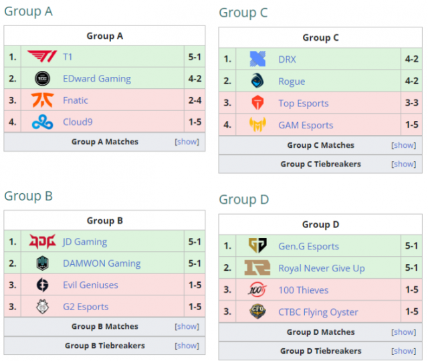This screenshot has height=361, width=428.
Task: Open the CTBC Flying Oyster link
Action: (x=318, y=312)
